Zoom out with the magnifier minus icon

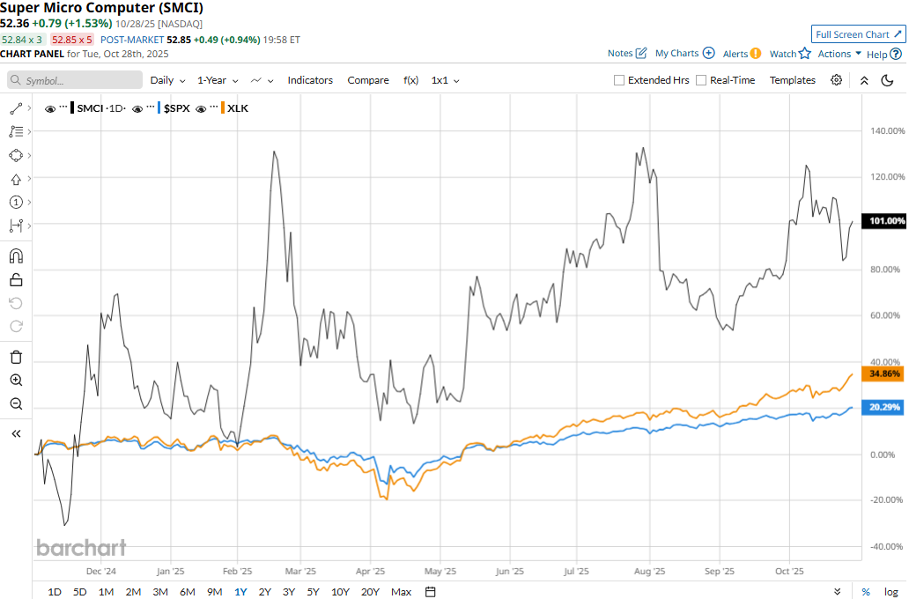coord(15,403)
